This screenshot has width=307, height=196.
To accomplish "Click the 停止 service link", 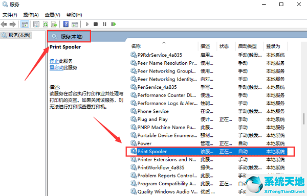I will 54,61.
